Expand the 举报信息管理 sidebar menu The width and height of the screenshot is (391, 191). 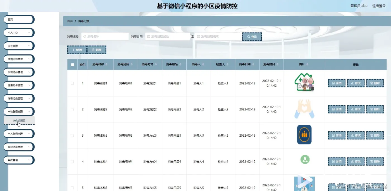[19, 147]
